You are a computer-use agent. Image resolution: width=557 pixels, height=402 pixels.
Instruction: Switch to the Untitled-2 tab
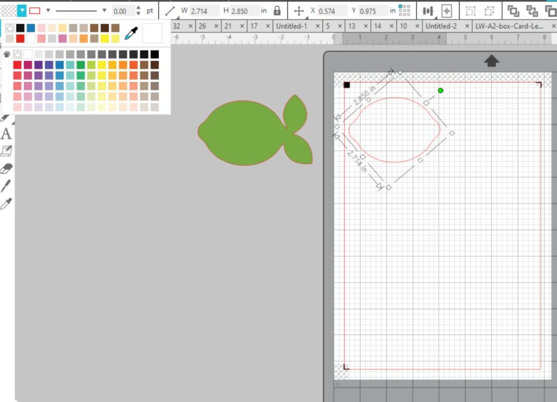pos(441,26)
